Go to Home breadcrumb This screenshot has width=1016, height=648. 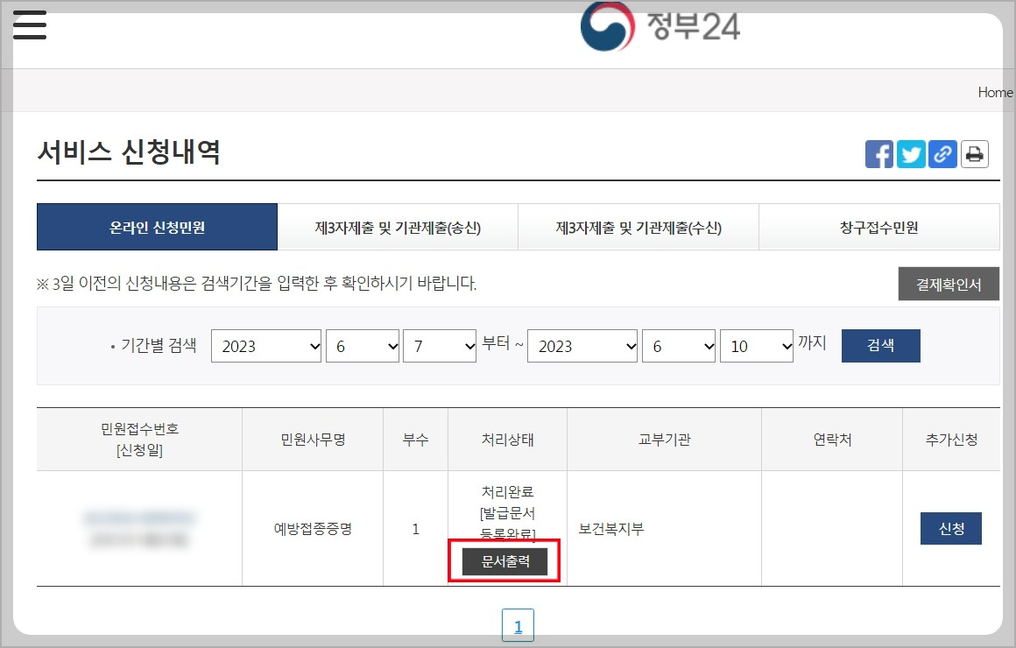995,92
